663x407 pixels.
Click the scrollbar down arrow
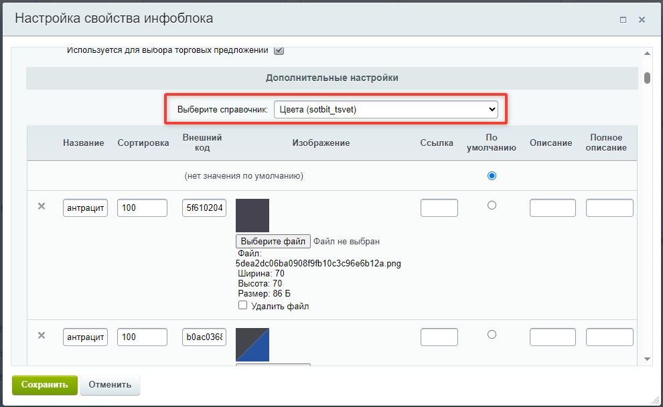click(647, 359)
